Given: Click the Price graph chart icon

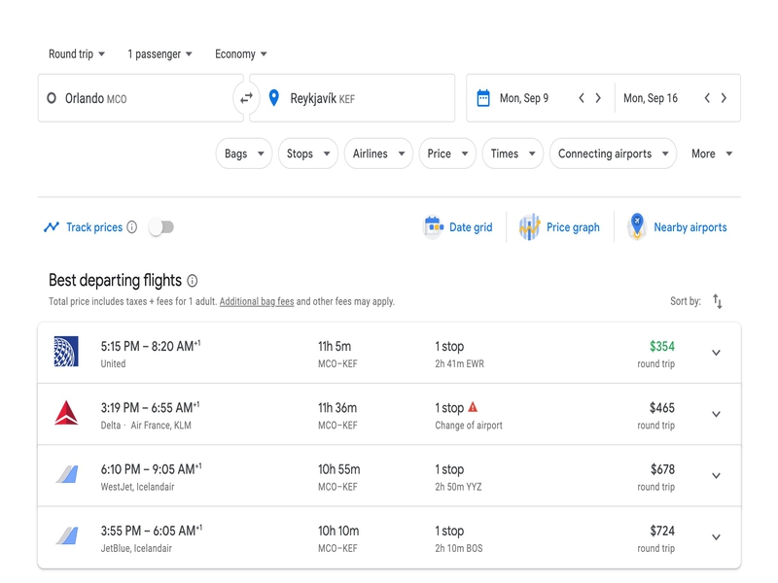Looking at the screenshot, I should (x=529, y=227).
